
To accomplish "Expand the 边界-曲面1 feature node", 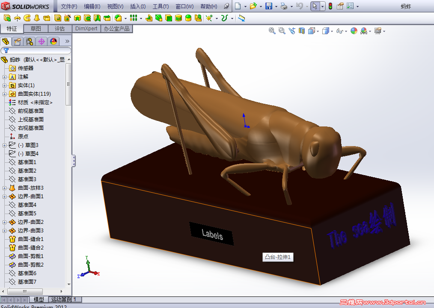I will coord(4,197).
